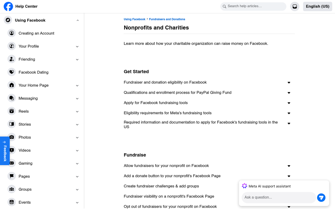The width and height of the screenshot is (335, 209).
Task: Click the Facebook Dating heart icon
Action: (x=11, y=72)
